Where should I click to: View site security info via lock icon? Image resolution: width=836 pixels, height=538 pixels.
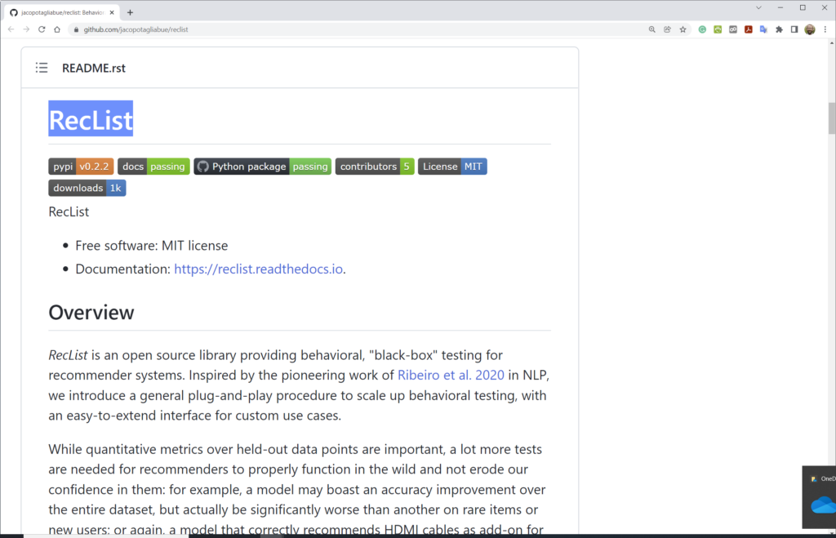[x=76, y=29]
